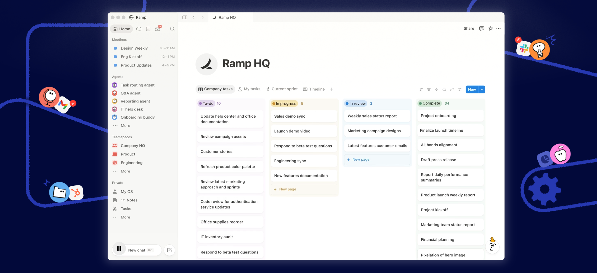Switch to the Company tasks view tab
The height and width of the screenshot is (273, 597).
[x=215, y=89]
